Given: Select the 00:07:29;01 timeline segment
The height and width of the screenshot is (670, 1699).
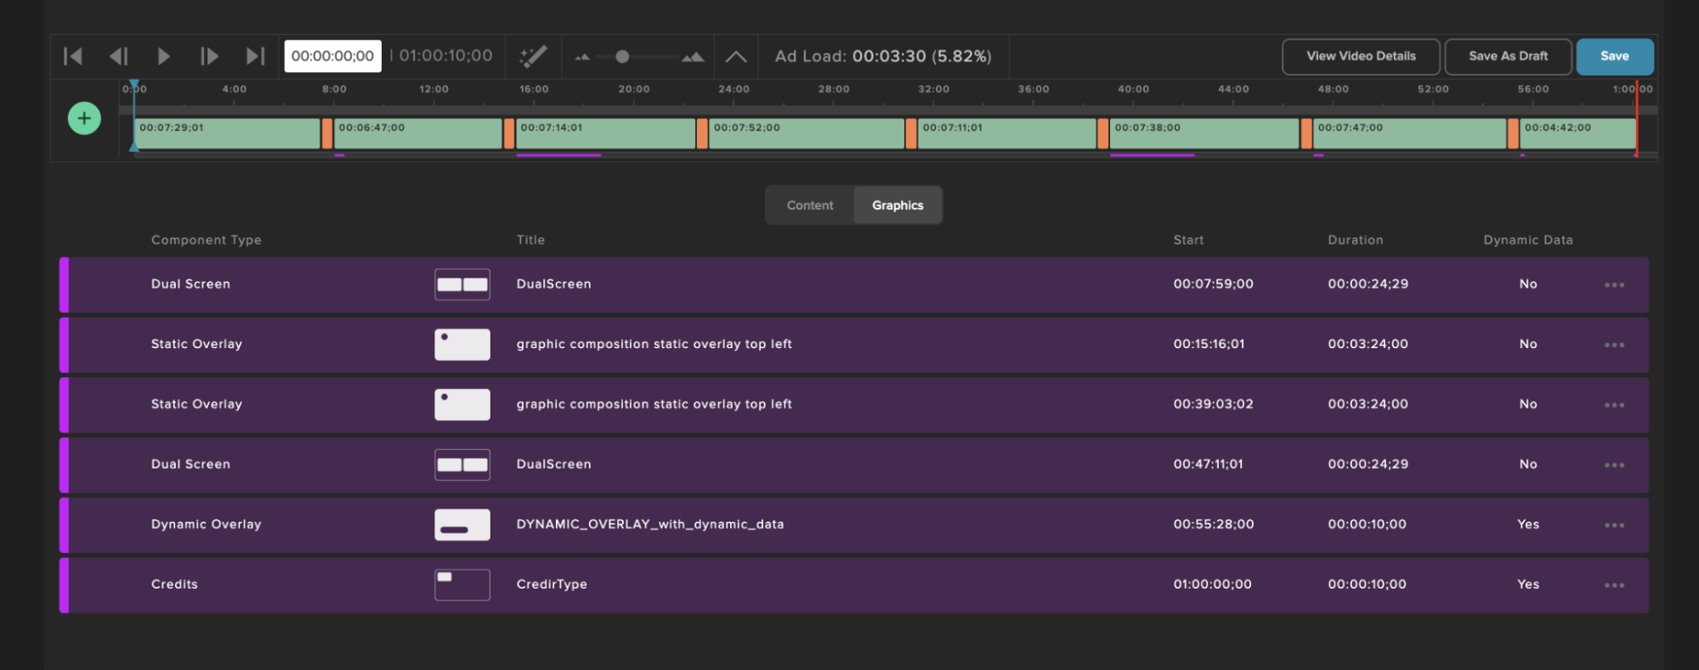Looking at the screenshot, I should click(x=228, y=133).
